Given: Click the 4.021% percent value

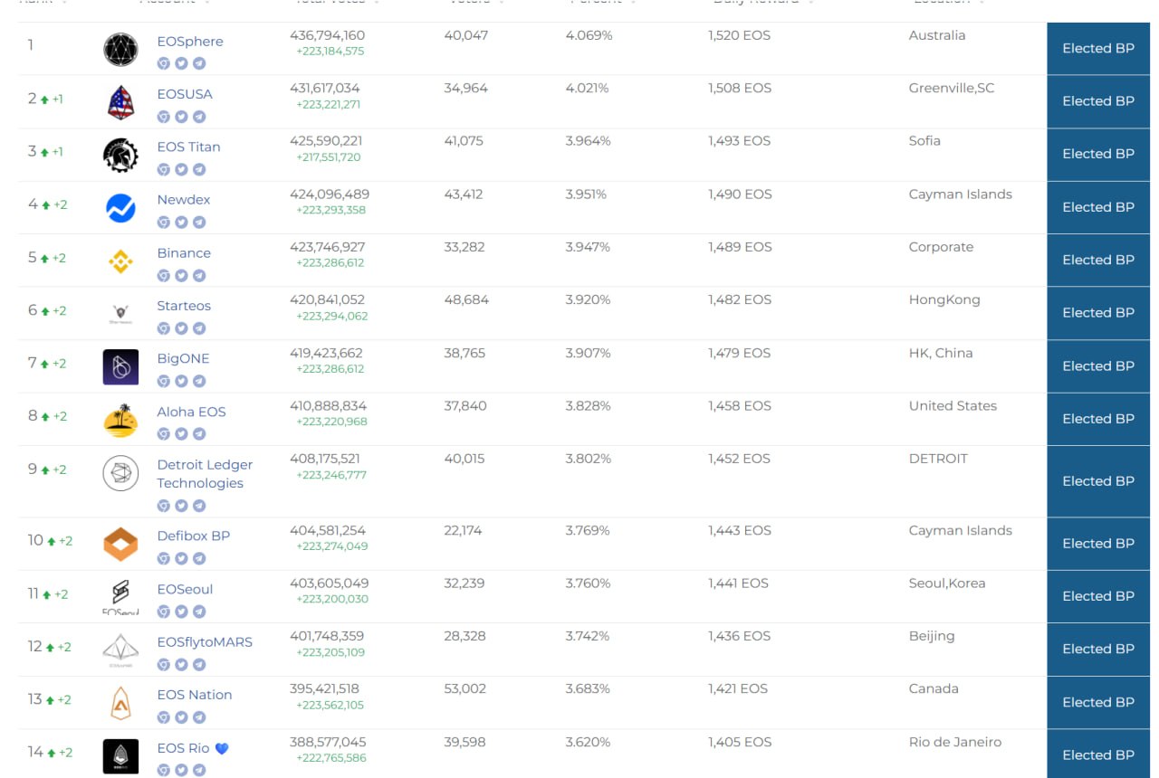Looking at the screenshot, I should click(x=588, y=88).
